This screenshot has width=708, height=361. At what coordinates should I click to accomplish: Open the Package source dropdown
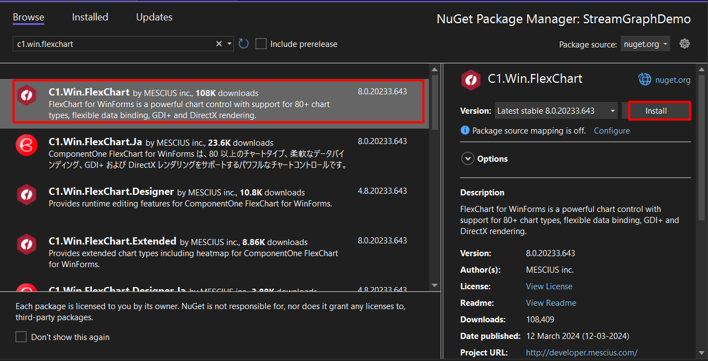point(645,44)
